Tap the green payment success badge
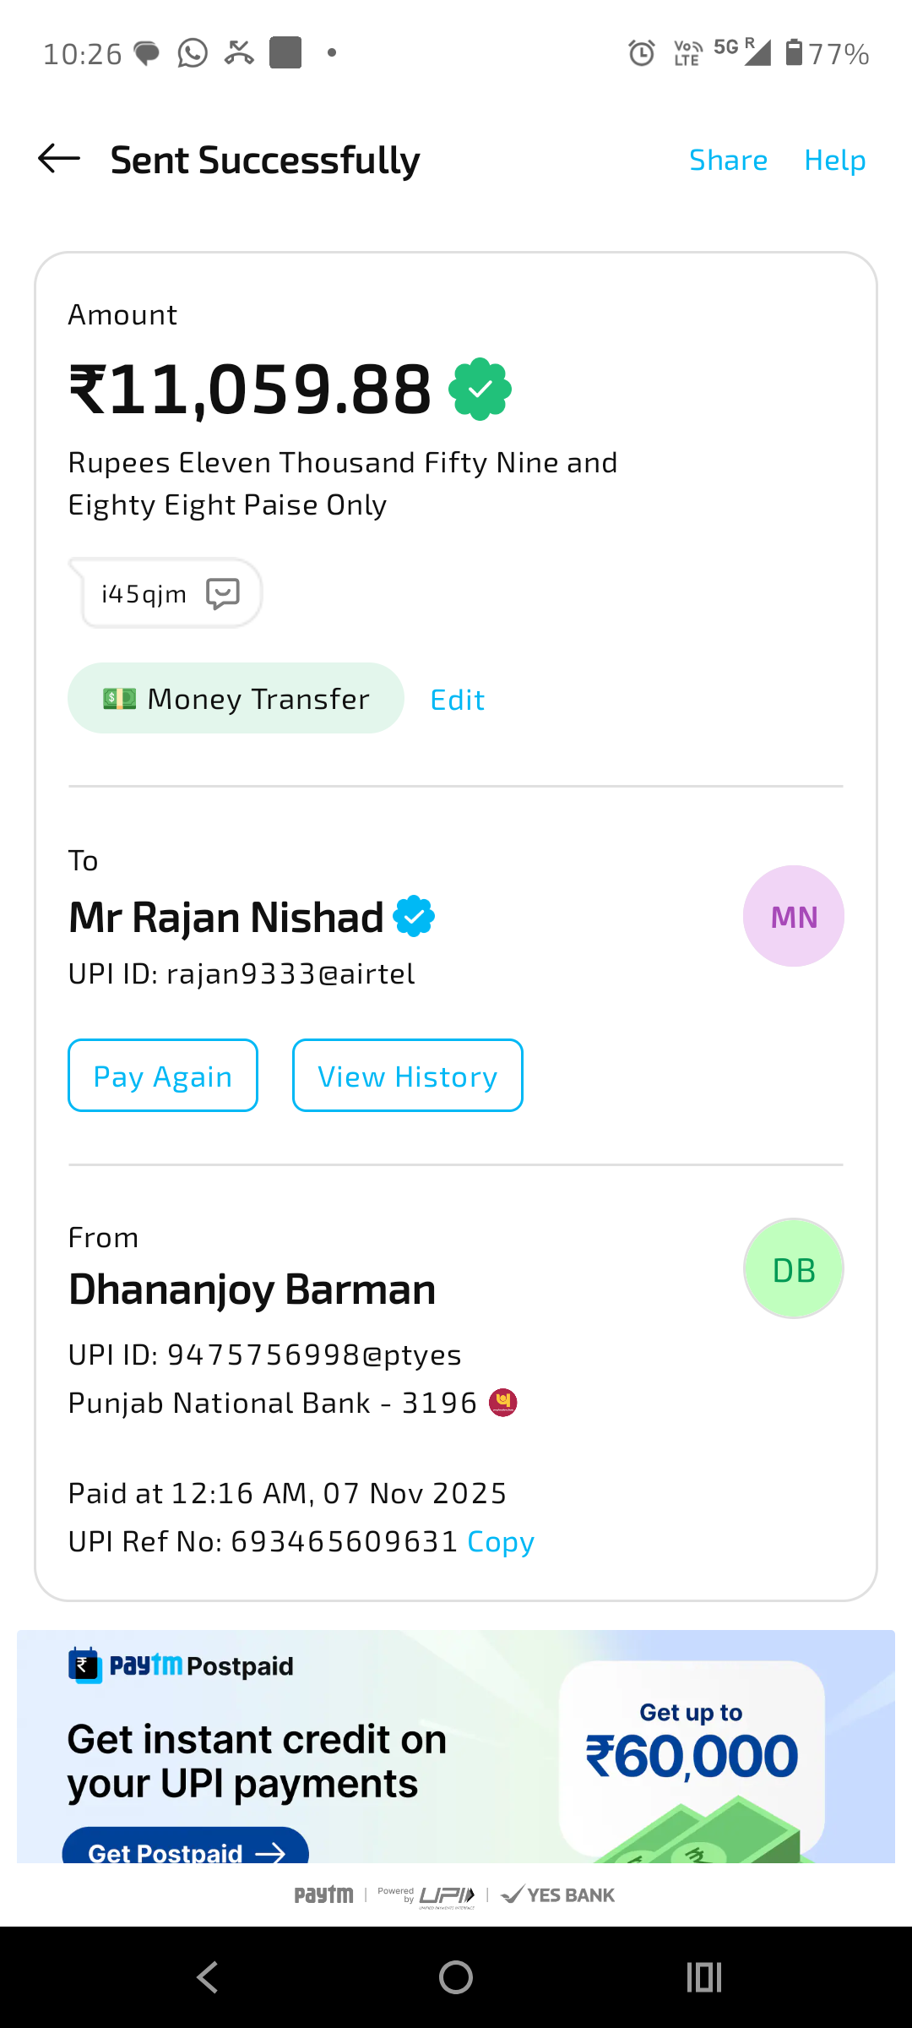912x2028 pixels. 480,389
